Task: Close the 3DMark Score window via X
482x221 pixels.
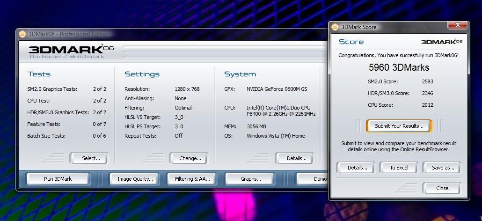Action: 458,25
